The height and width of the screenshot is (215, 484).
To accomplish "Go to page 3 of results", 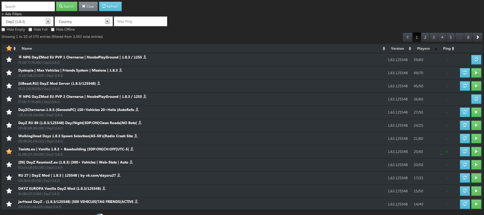I will 434,37.
